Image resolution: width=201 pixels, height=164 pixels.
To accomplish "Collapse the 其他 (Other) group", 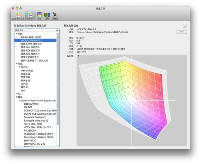I will click(17, 97).
